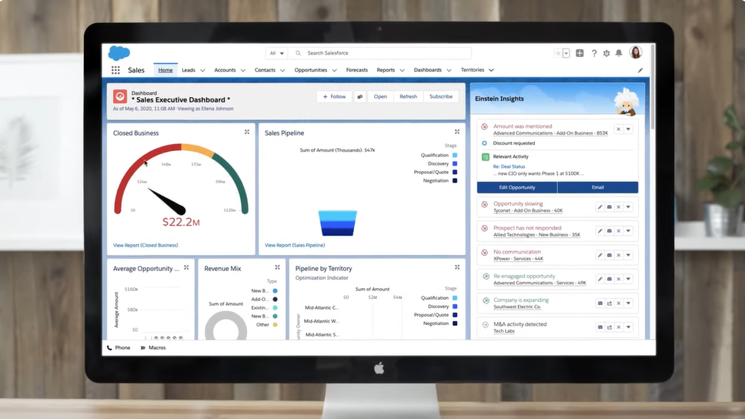Dismiss the No communication insight
This screenshot has width=745, height=419.
coord(619,255)
